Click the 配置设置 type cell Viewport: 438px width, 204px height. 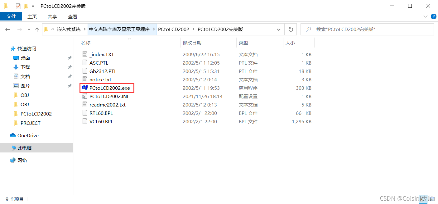pos(248,96)
